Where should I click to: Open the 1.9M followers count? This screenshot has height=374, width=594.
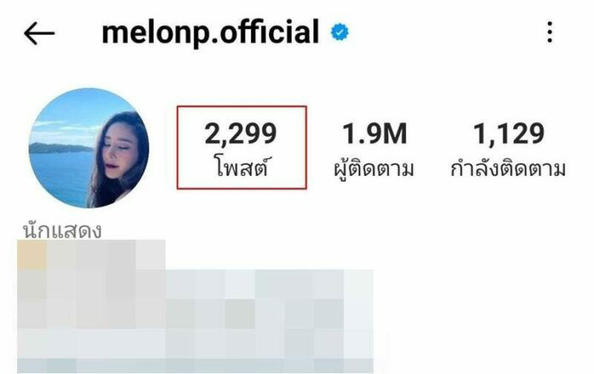tap(375, 134)
